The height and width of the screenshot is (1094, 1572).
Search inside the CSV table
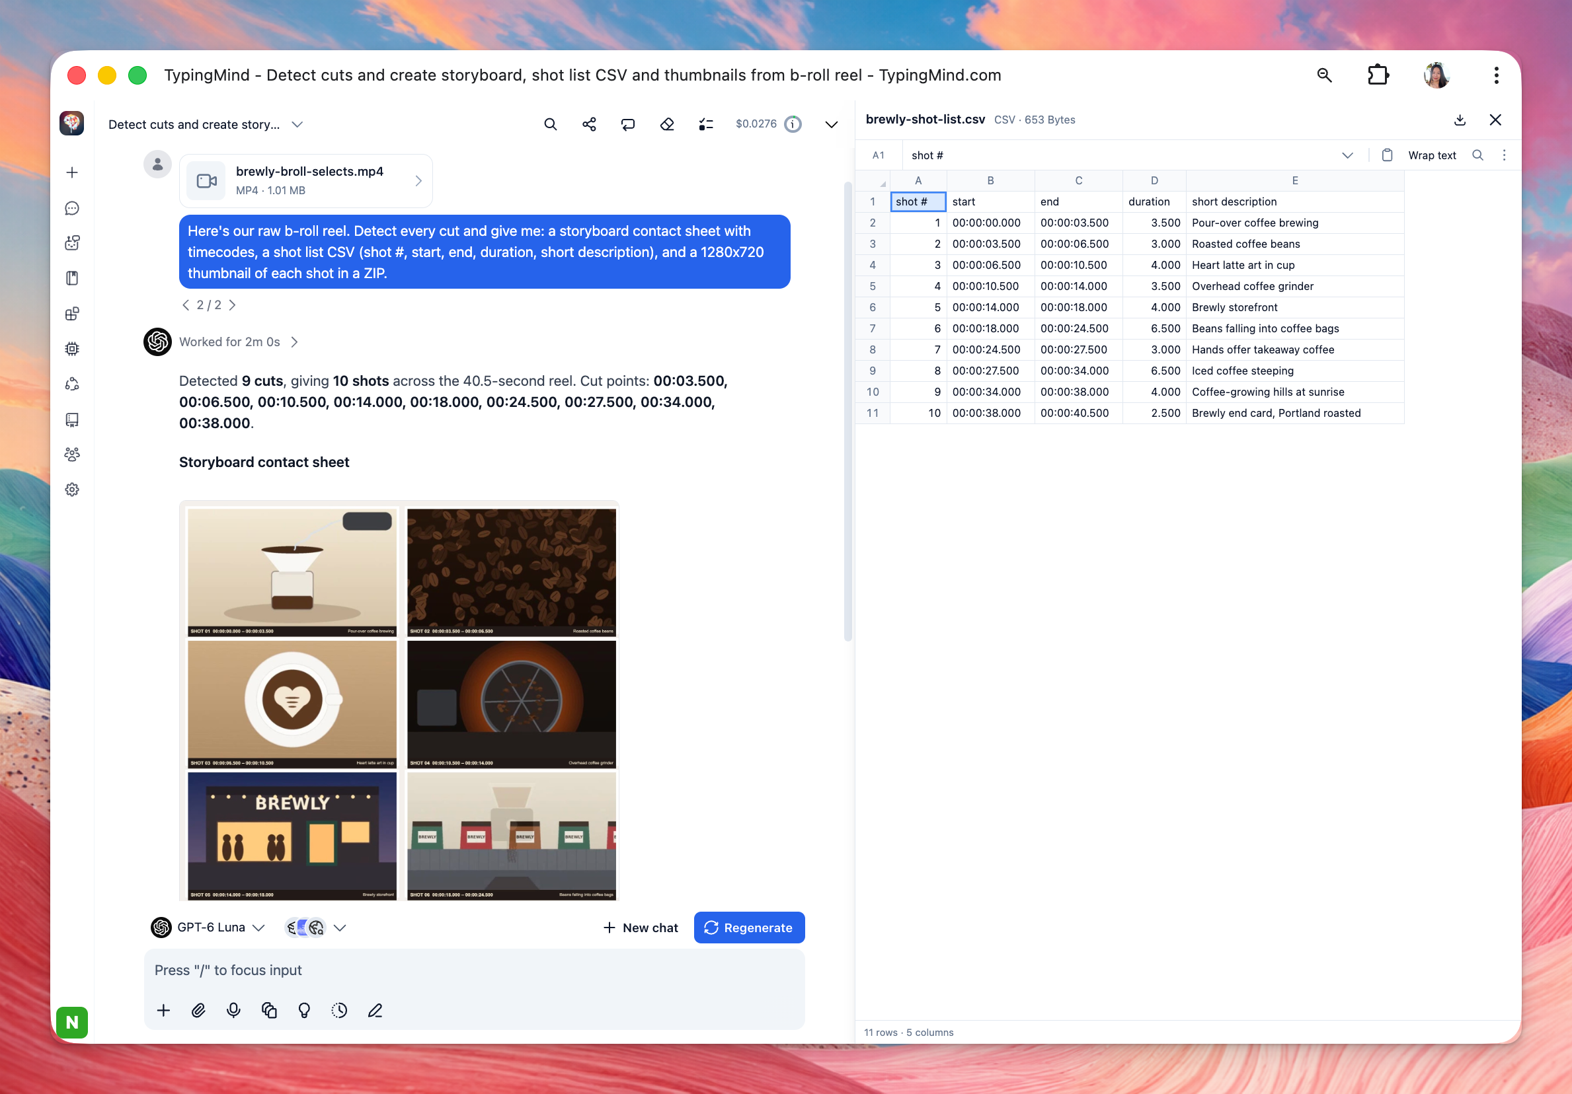(x=1477, y=155)
